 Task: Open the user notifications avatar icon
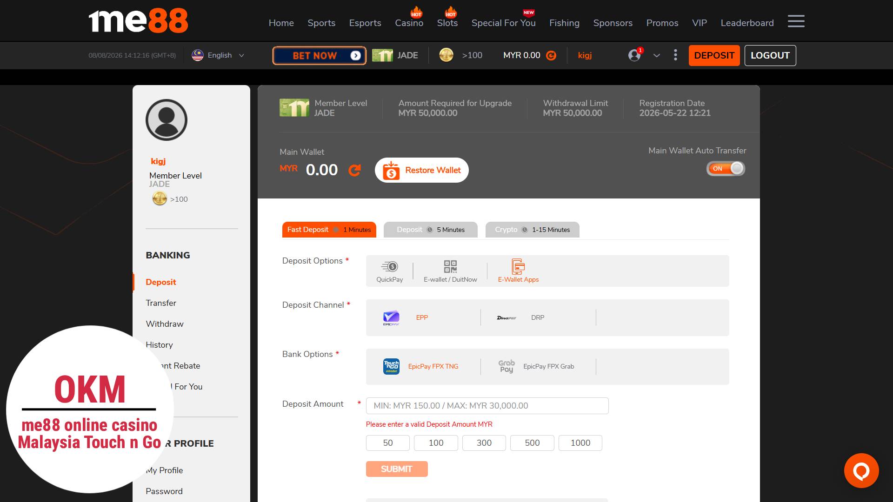[x=635, y=55]
